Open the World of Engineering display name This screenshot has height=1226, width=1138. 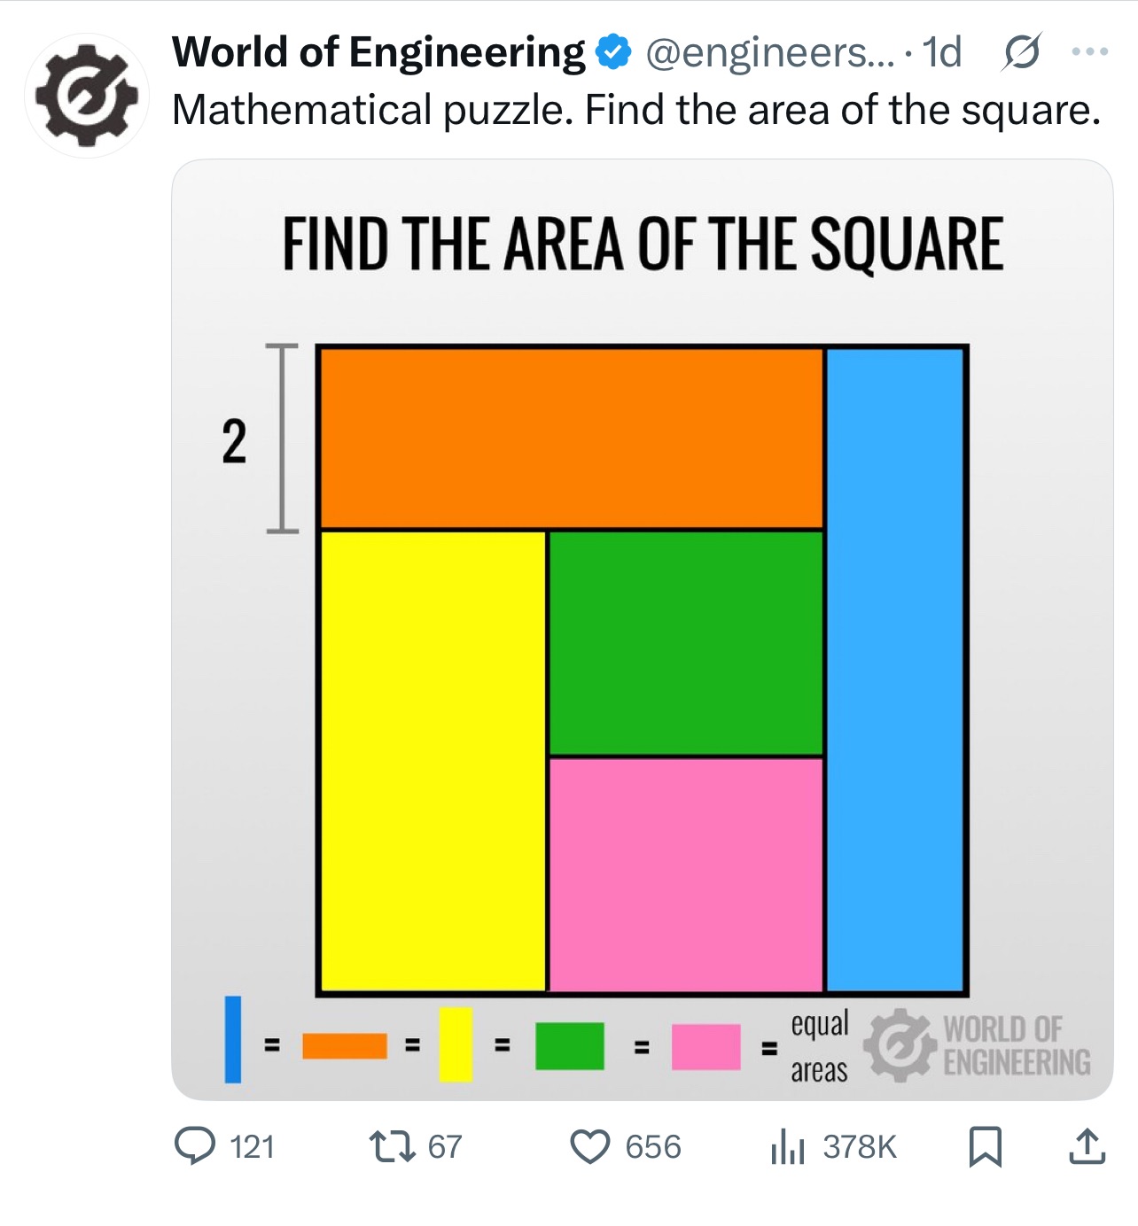(x=378, y=52)
